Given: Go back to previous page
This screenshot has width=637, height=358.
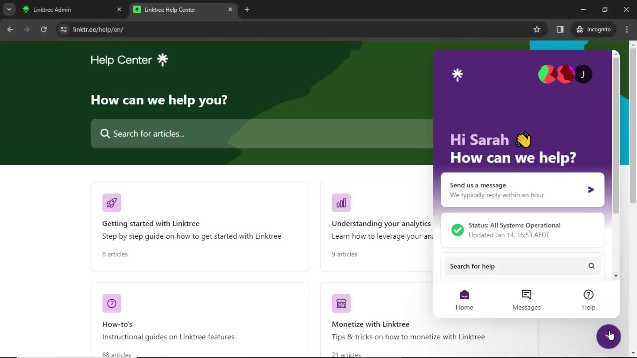Looking at the screenshot, I should click(x=10, y=29).
